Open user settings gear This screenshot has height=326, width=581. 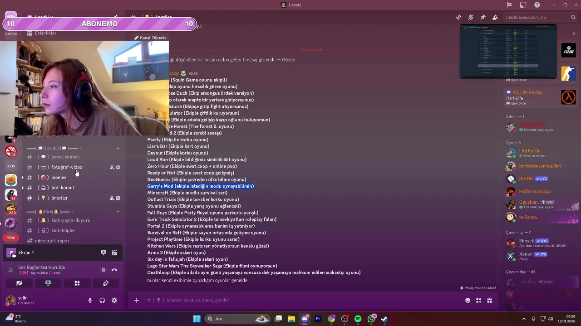114,300
